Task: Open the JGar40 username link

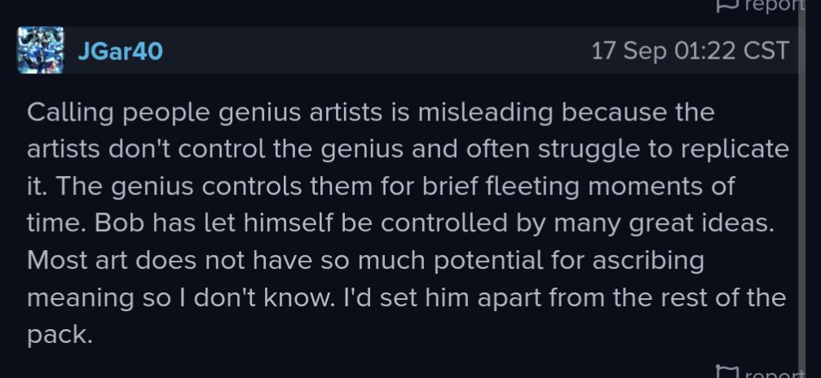Action: click(121, 51)
